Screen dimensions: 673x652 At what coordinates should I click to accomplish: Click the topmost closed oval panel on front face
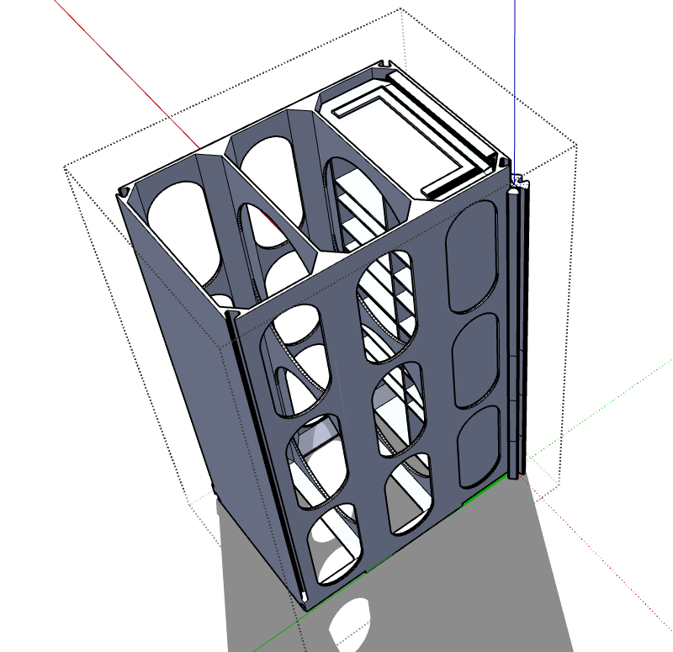(472, 257)
